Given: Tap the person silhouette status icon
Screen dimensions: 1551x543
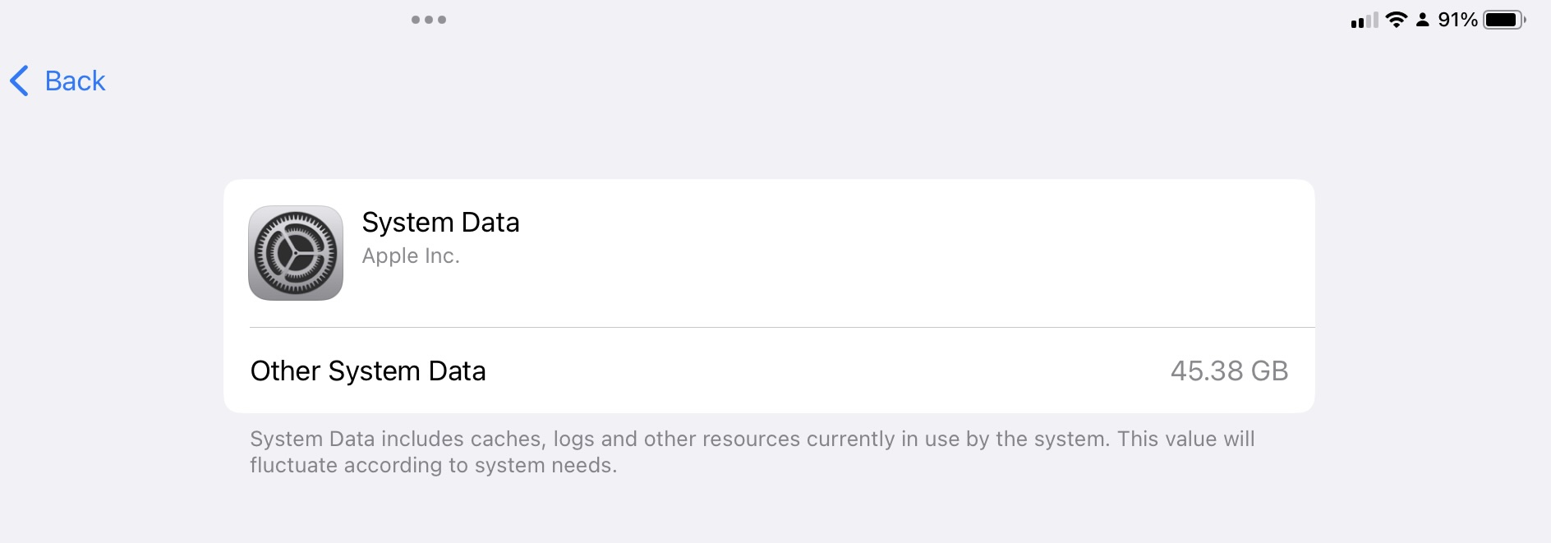Looking at the screenshot, I should [1423, 21].
